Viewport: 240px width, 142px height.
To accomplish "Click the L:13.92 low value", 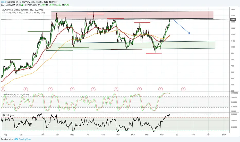I will [58, 5].
